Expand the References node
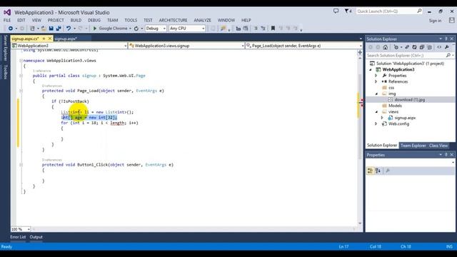The height and width of the screenshot is (257, 457). coord(376,81)
